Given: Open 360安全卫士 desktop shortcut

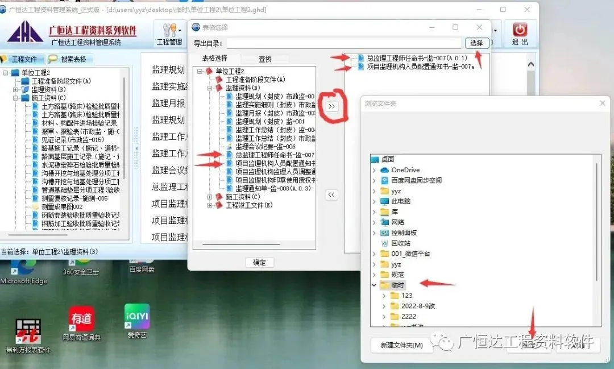Looking at the screenshot, I should pyautogui.click(x=81, y=267).
